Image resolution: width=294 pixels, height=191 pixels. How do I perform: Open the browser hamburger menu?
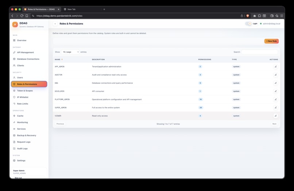[x=282, y=16]
